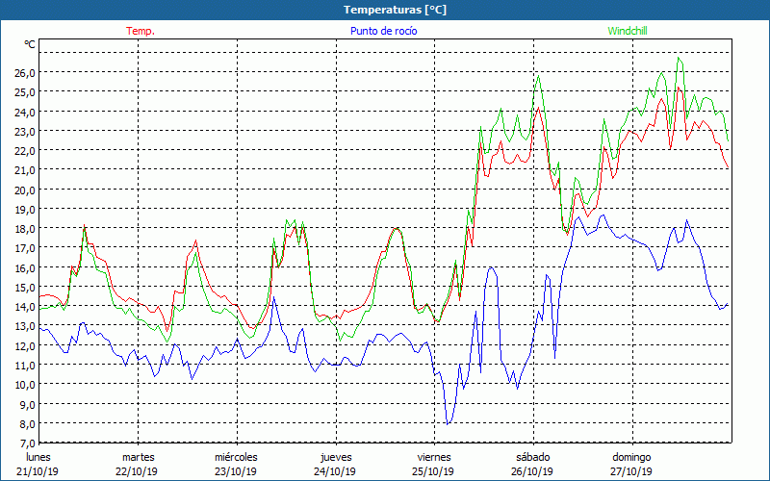The image size is (770, 481).
Task: Click the 'martes' day label
Action: 139,457
